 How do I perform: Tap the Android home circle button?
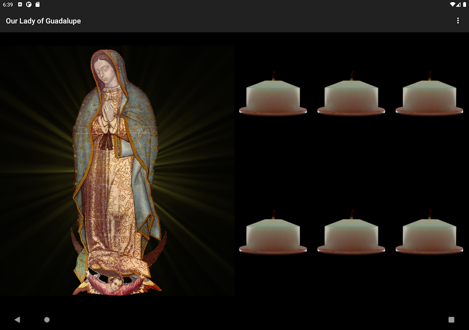pos(47,320)
